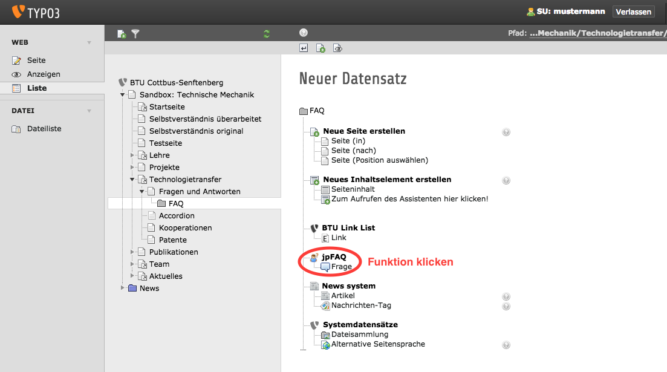Open the Seite module
The width and height of the screenshot is (667, 372).
pyautogui.click(x=36, y=60)
